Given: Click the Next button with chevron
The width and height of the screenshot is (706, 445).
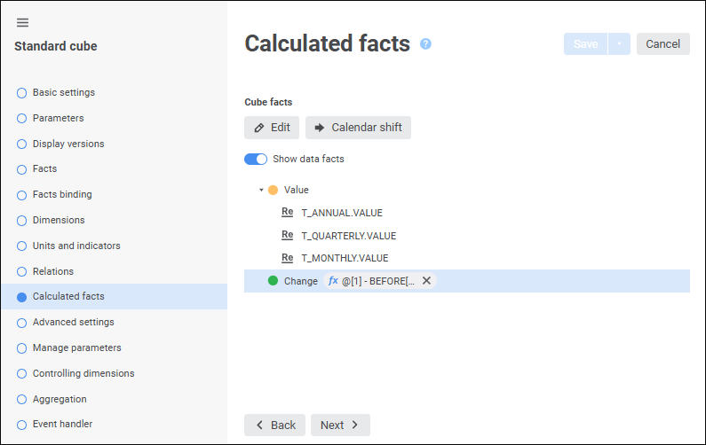Looking at the screenshot, I should [x=340, y=425].
